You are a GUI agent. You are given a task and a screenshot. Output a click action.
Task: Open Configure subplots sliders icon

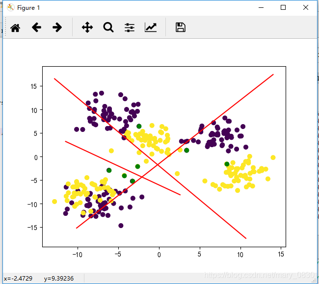pyautogui.click(x=130, y=27)
